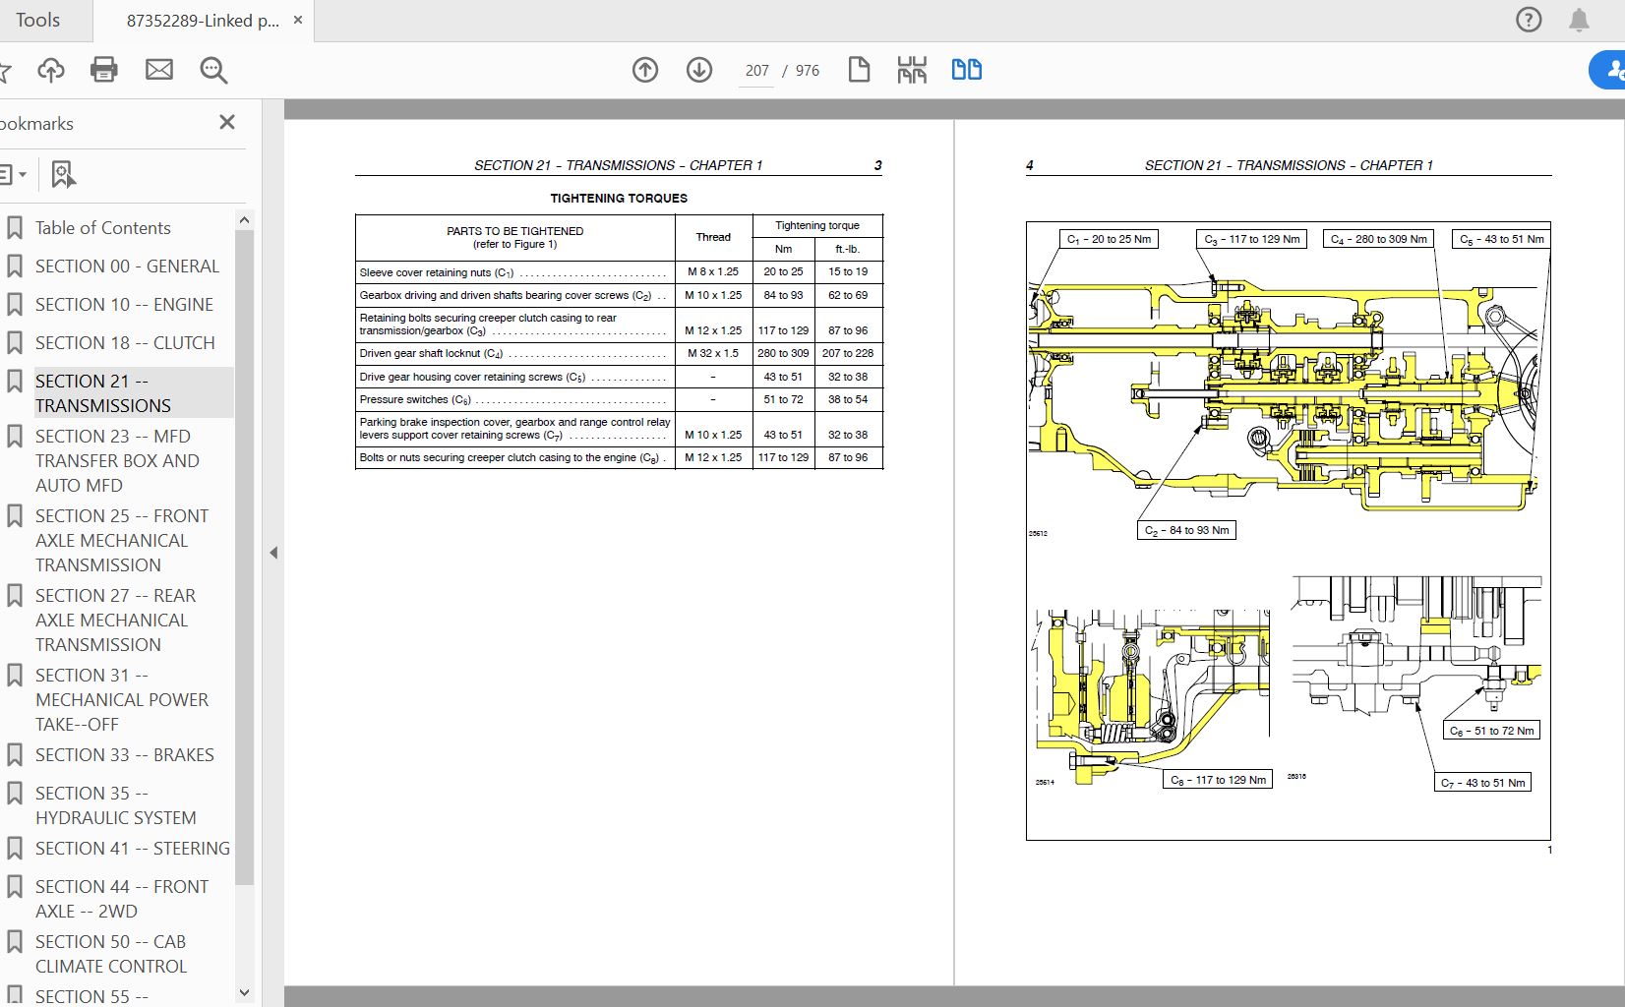The image size is (1625, 1007).
Task: Go to next page arrow
Action: (x=699, y=70)
